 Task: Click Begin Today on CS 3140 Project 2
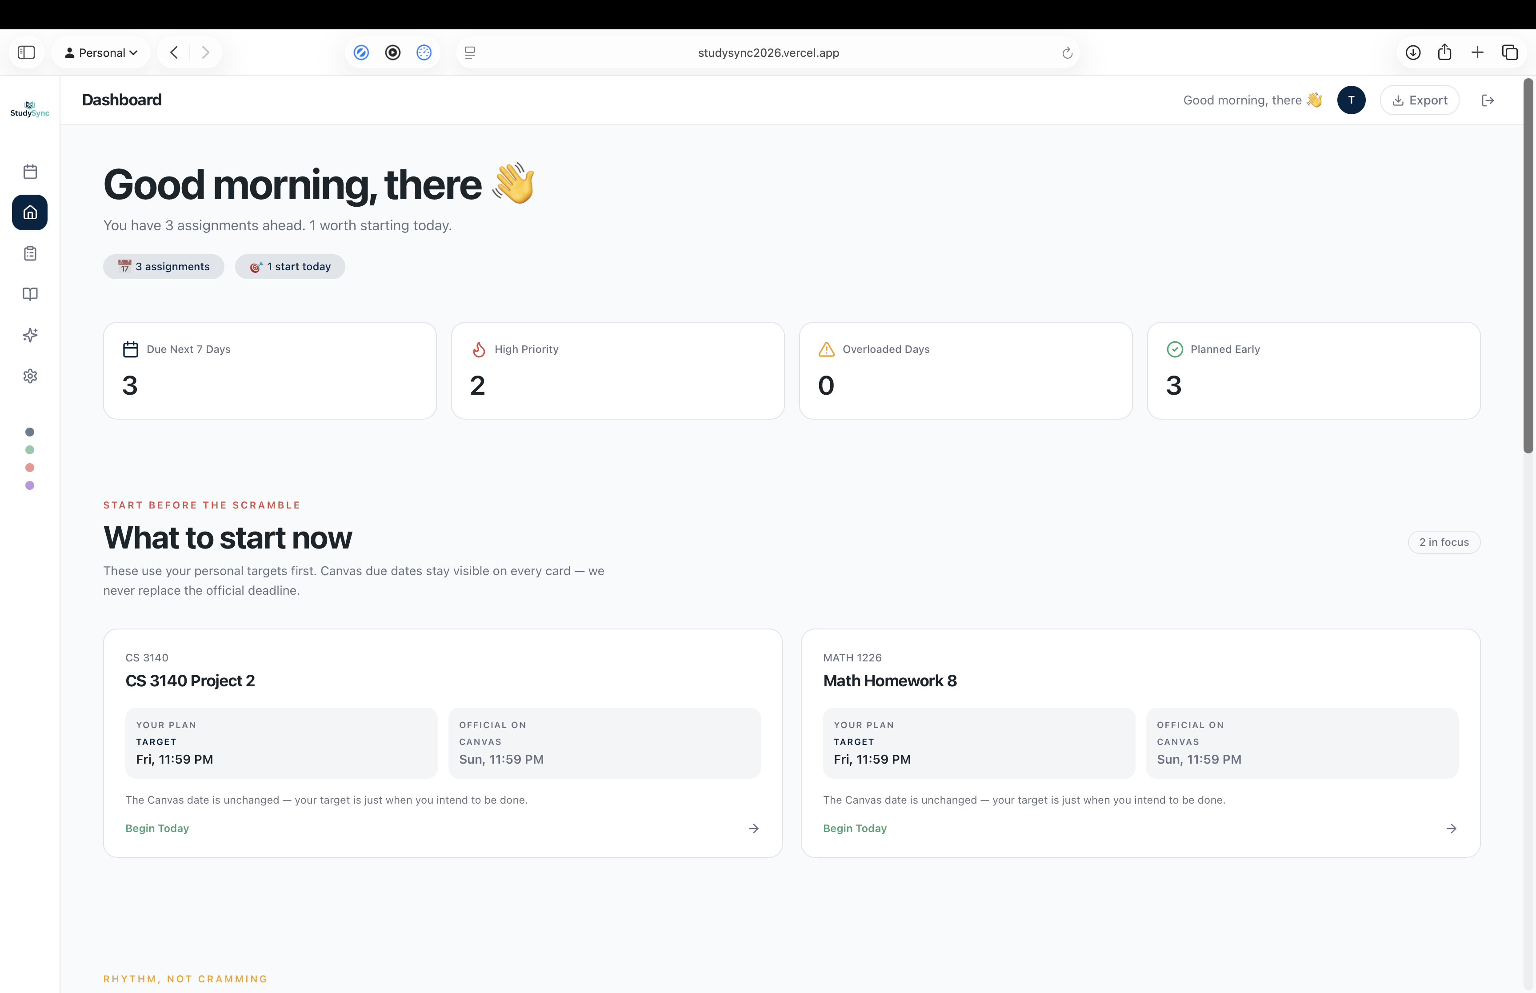(156, 828)
